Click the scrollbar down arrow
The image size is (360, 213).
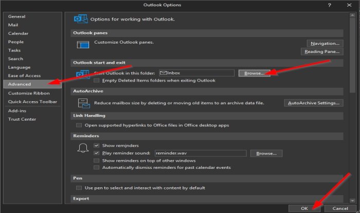[x=352, y=200]
